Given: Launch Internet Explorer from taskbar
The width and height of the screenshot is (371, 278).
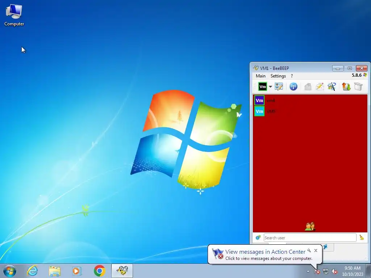Looking at the screenshot, I should coord(32,271).
